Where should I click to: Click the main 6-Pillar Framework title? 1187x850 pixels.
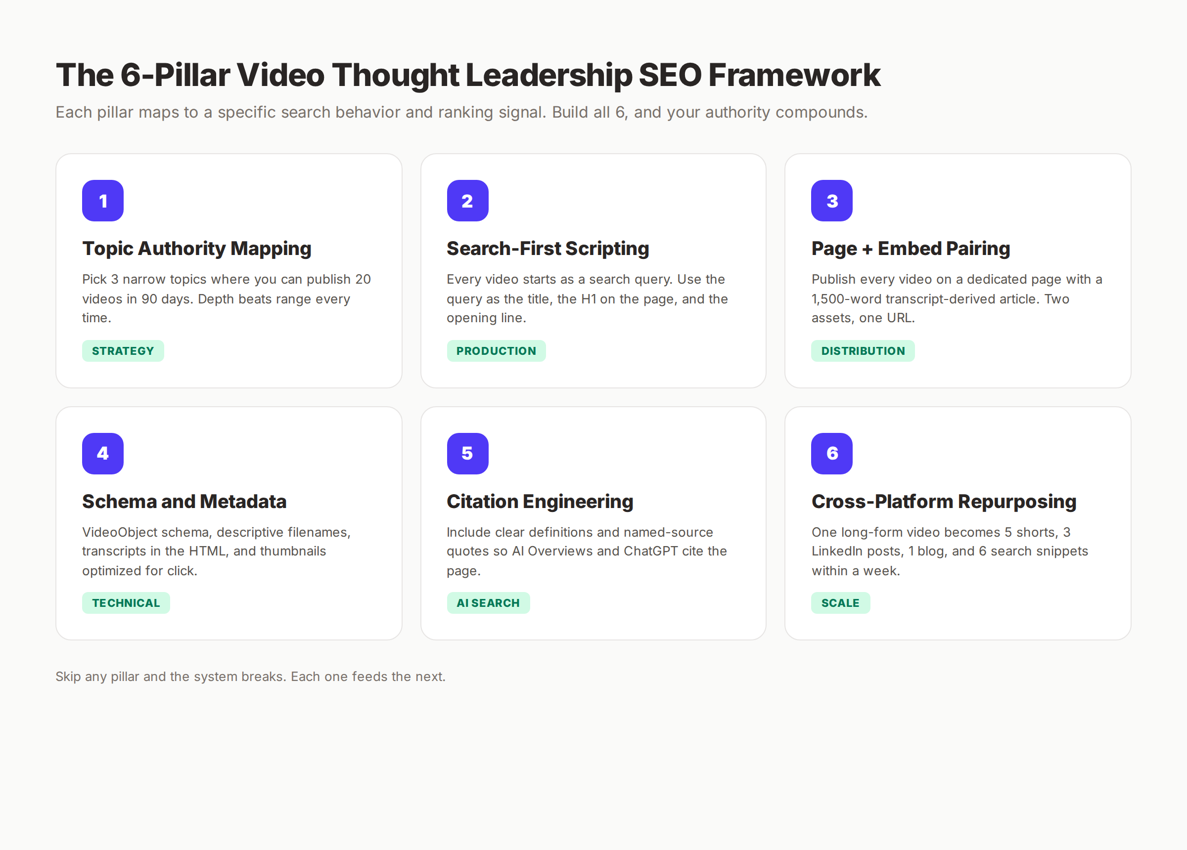point(468,75)
